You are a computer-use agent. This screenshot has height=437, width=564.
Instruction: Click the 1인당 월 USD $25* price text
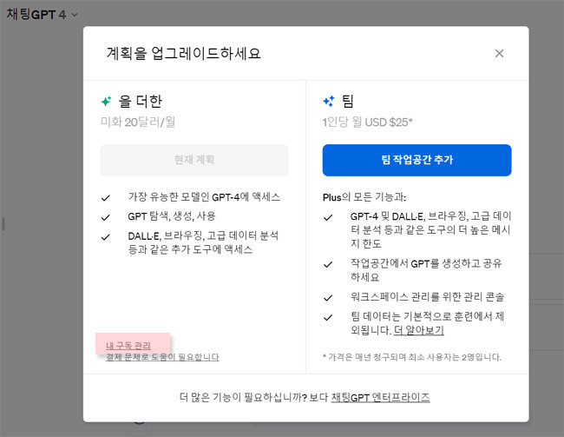(368, 122)
